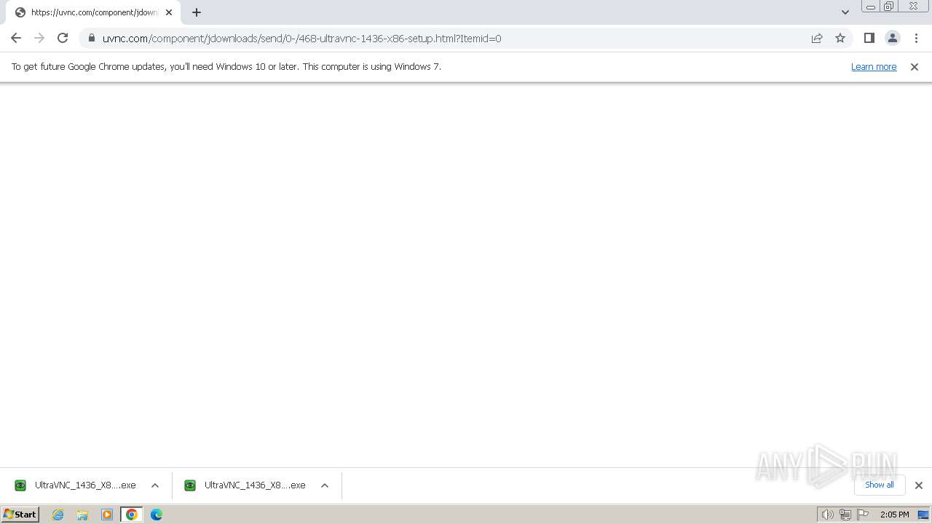Click the address bar URL
This screenshot has height=524, width=932.
tap(301, 38)
